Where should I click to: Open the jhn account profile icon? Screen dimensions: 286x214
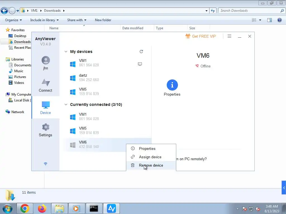46,60
